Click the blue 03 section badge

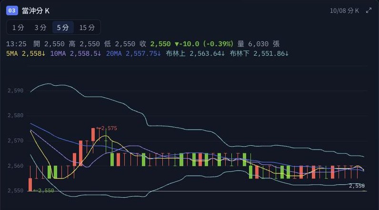point(12,10)
